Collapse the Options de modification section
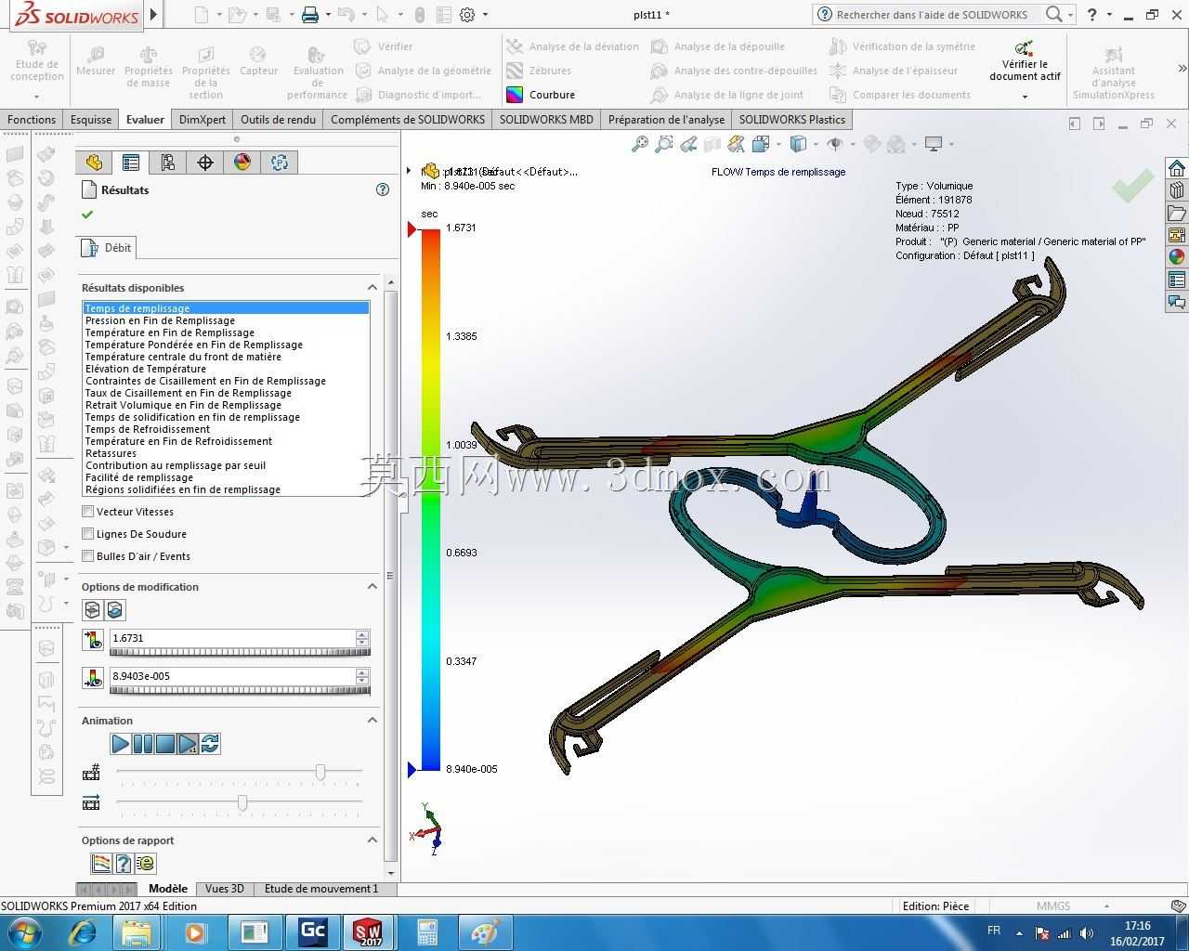 click(372, 587)
